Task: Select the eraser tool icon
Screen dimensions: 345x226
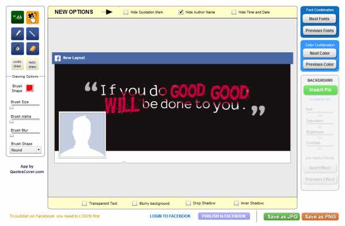Action: (x=33, y=48)
